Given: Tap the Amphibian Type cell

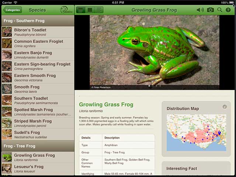Looking at the screenshot, I should (128, 145).
